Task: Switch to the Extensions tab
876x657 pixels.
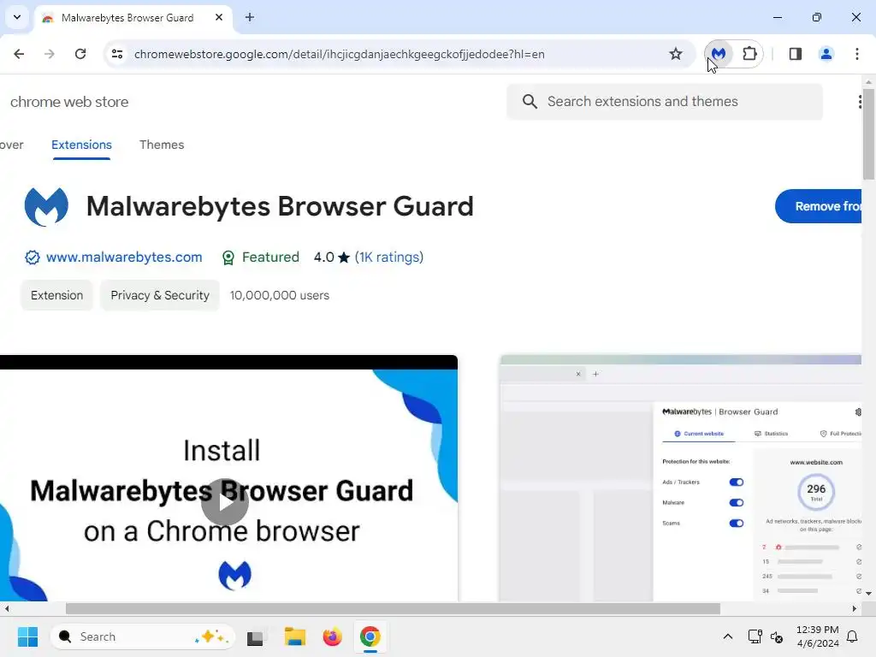Action: 81,145
